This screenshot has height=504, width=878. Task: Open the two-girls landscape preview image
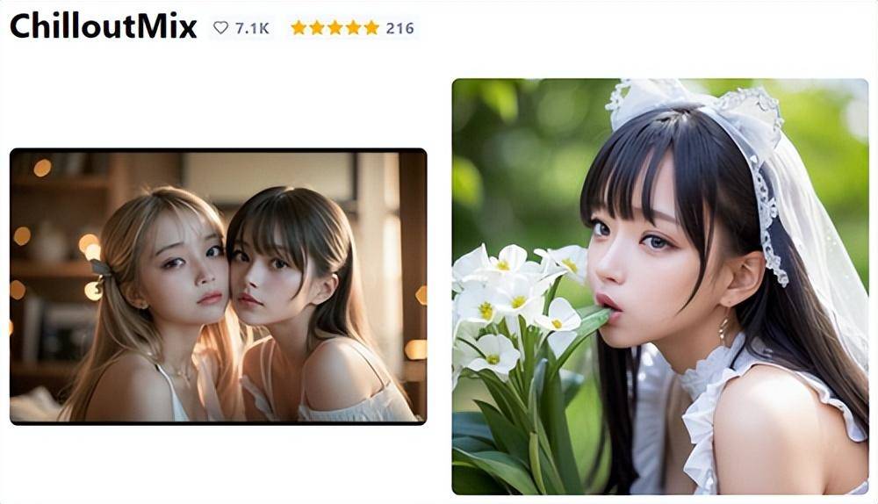click(x=219, y=286)
